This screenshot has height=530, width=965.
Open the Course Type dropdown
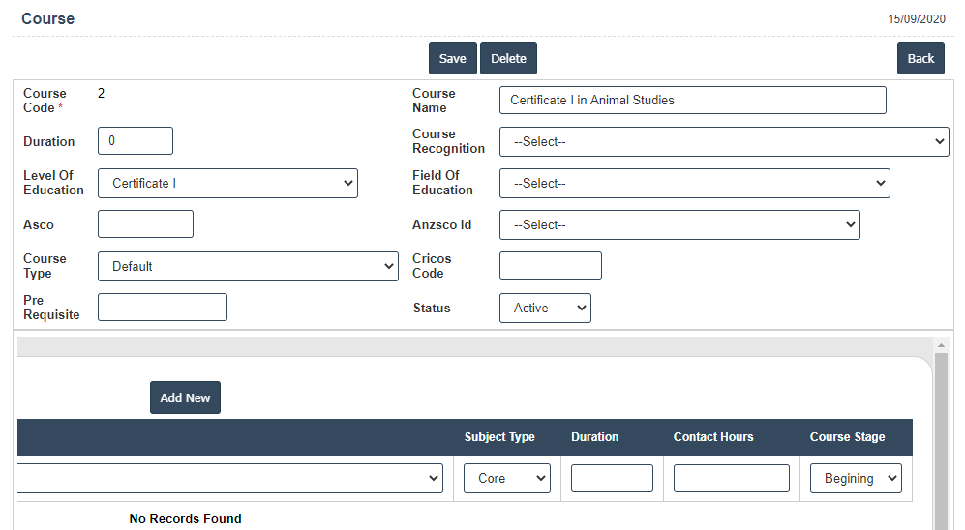[248, 267]
